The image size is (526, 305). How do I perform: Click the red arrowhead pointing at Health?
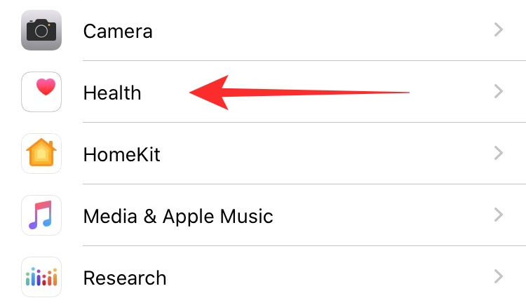tap(212, 93)
